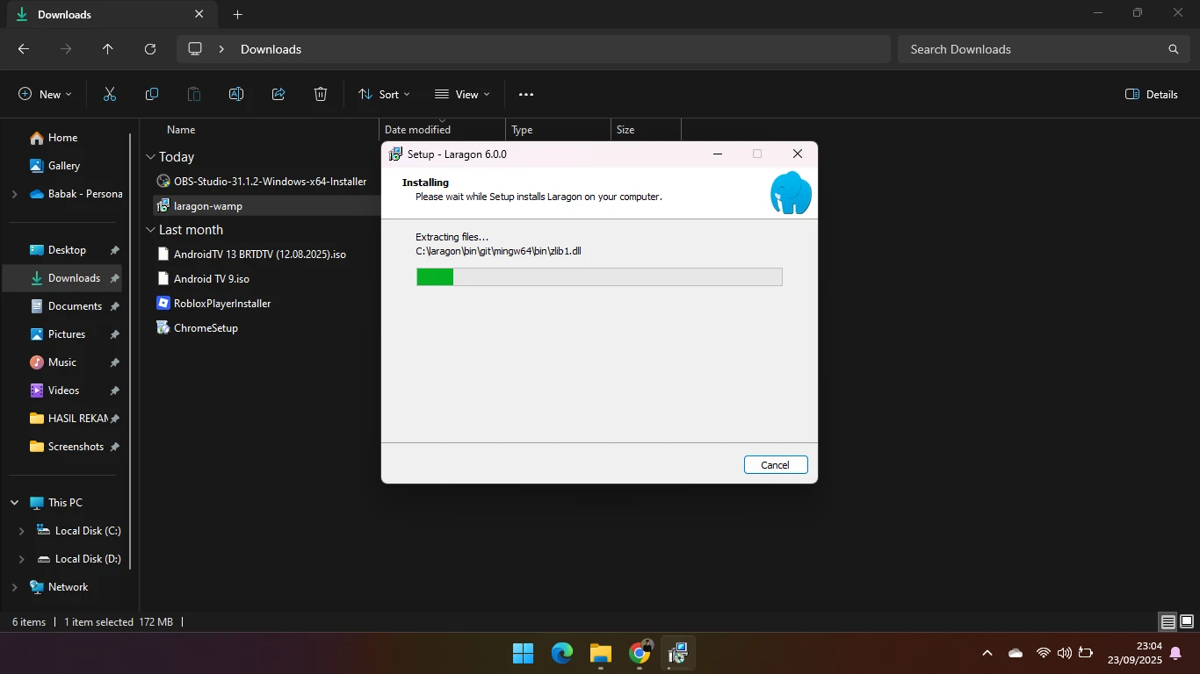The image size is (1200, 674).
Task: Collapse the Today file group
Action: [x=150, y=157]
